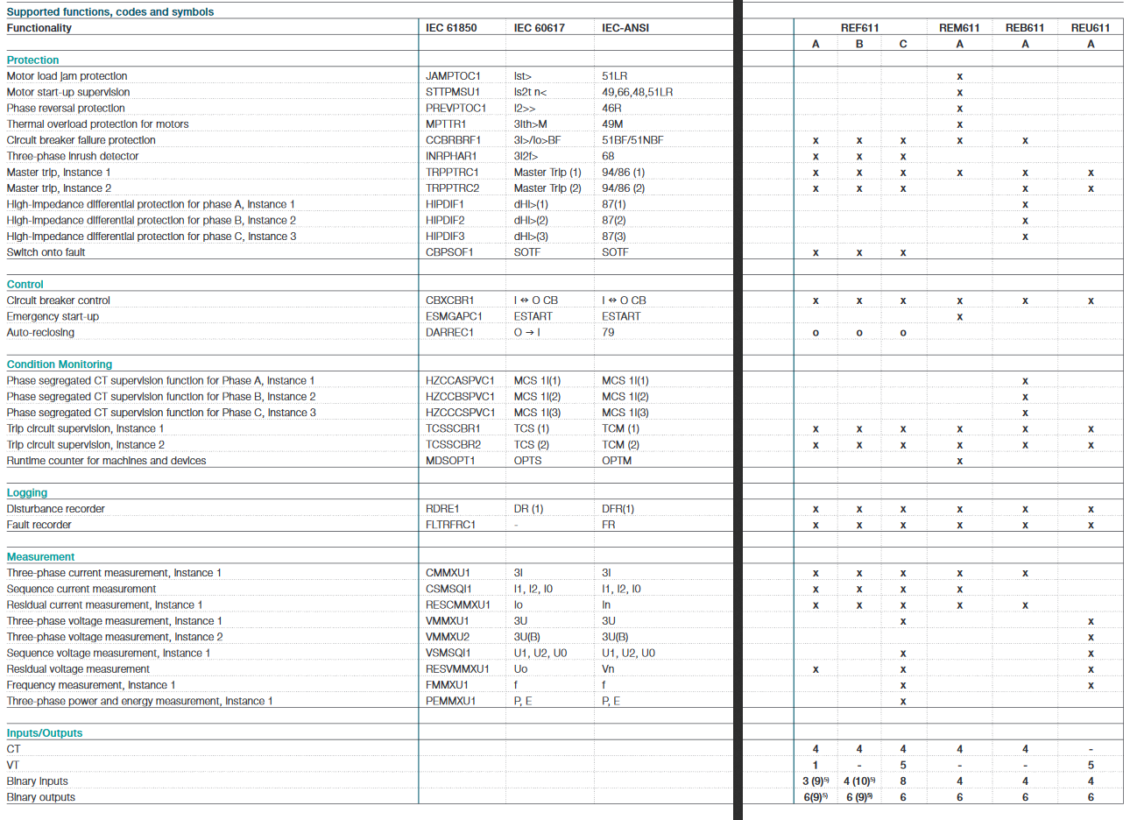Click the 'STTPMSU1' code cell
This screenshot has height=820, width=1130.
click(453, 92)
